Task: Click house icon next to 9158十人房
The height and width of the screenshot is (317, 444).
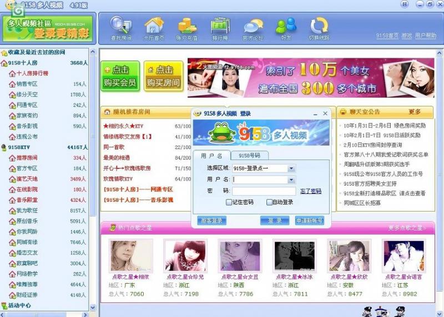Action: click(4, 63)
